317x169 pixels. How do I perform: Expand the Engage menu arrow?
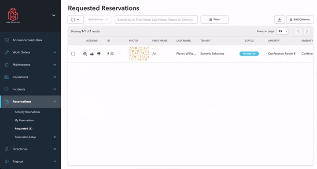(55, 162)
